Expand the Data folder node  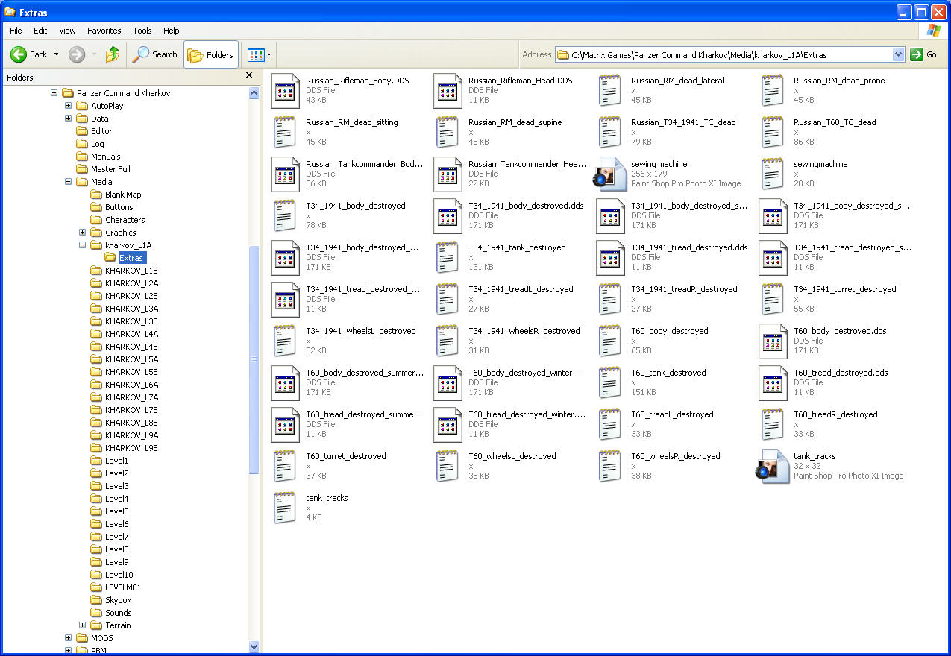pyautogui.click(x=68, y=119)
